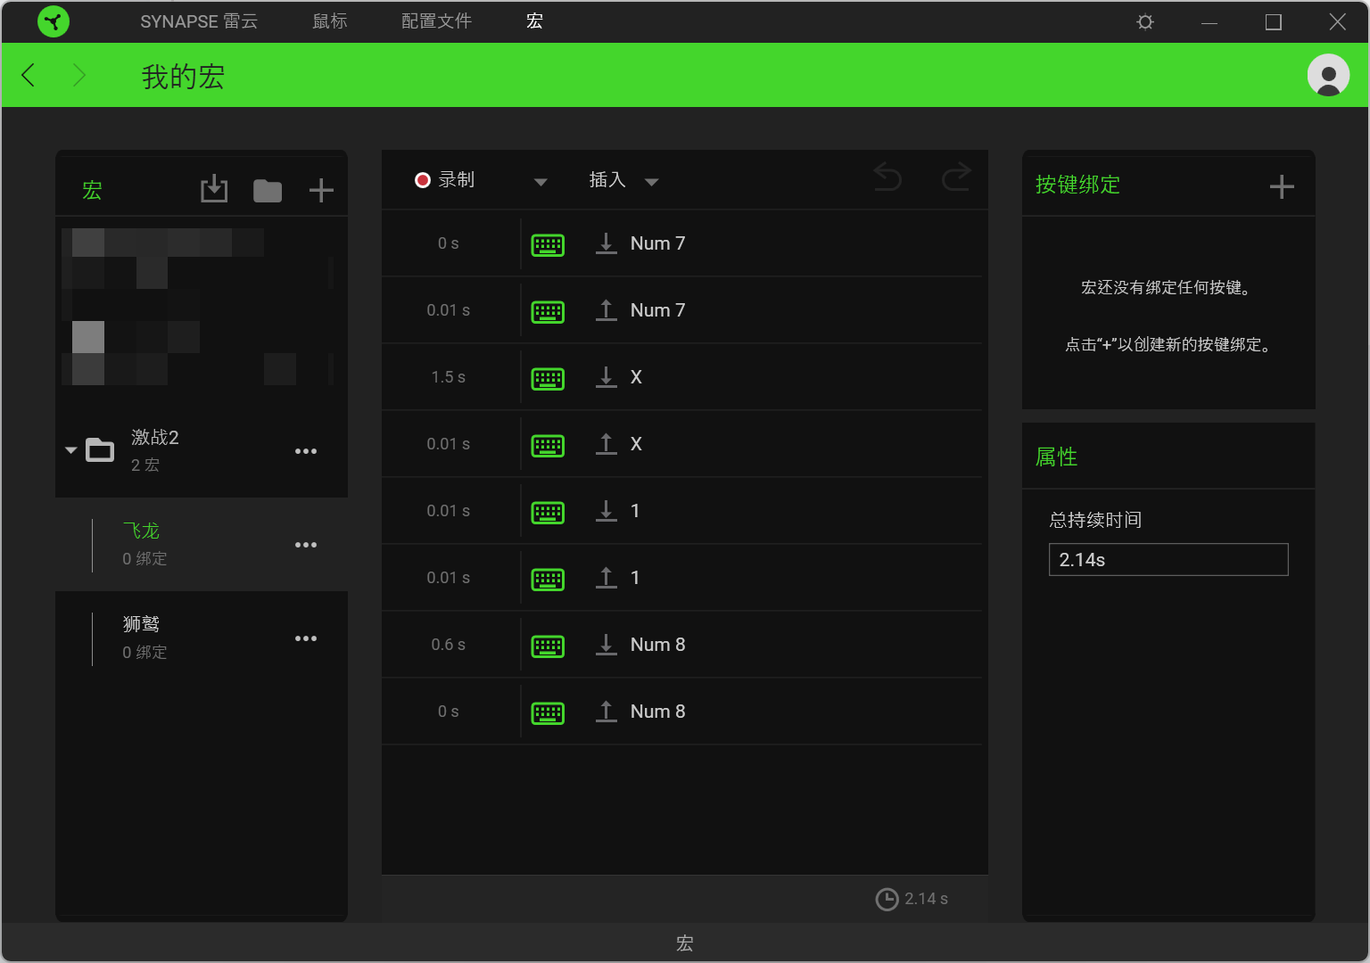Click the import macro icon
The width and height of the screenshot is (1370, 963).
coord(214,189)
